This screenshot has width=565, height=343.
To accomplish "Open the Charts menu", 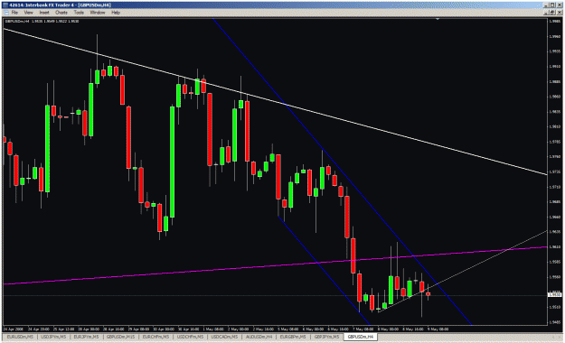I will click(x=61, y=13).
